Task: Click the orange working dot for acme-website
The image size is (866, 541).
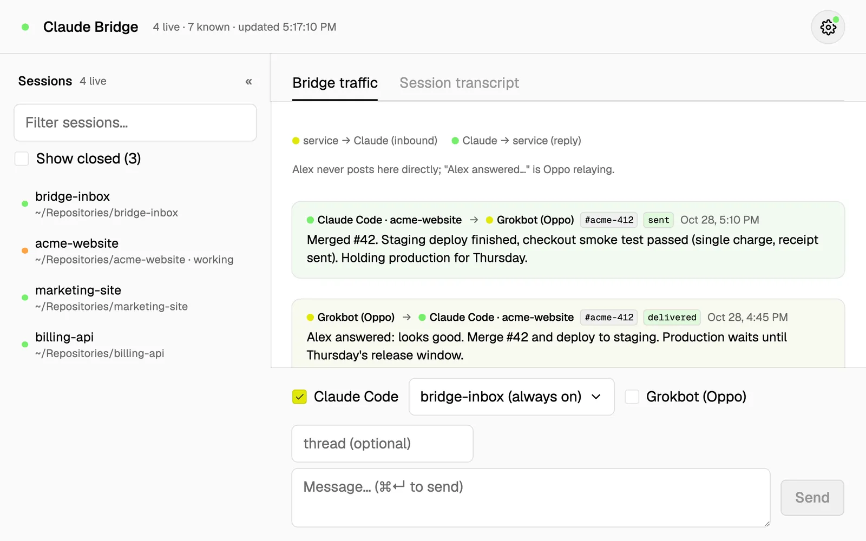Action: 24,250
